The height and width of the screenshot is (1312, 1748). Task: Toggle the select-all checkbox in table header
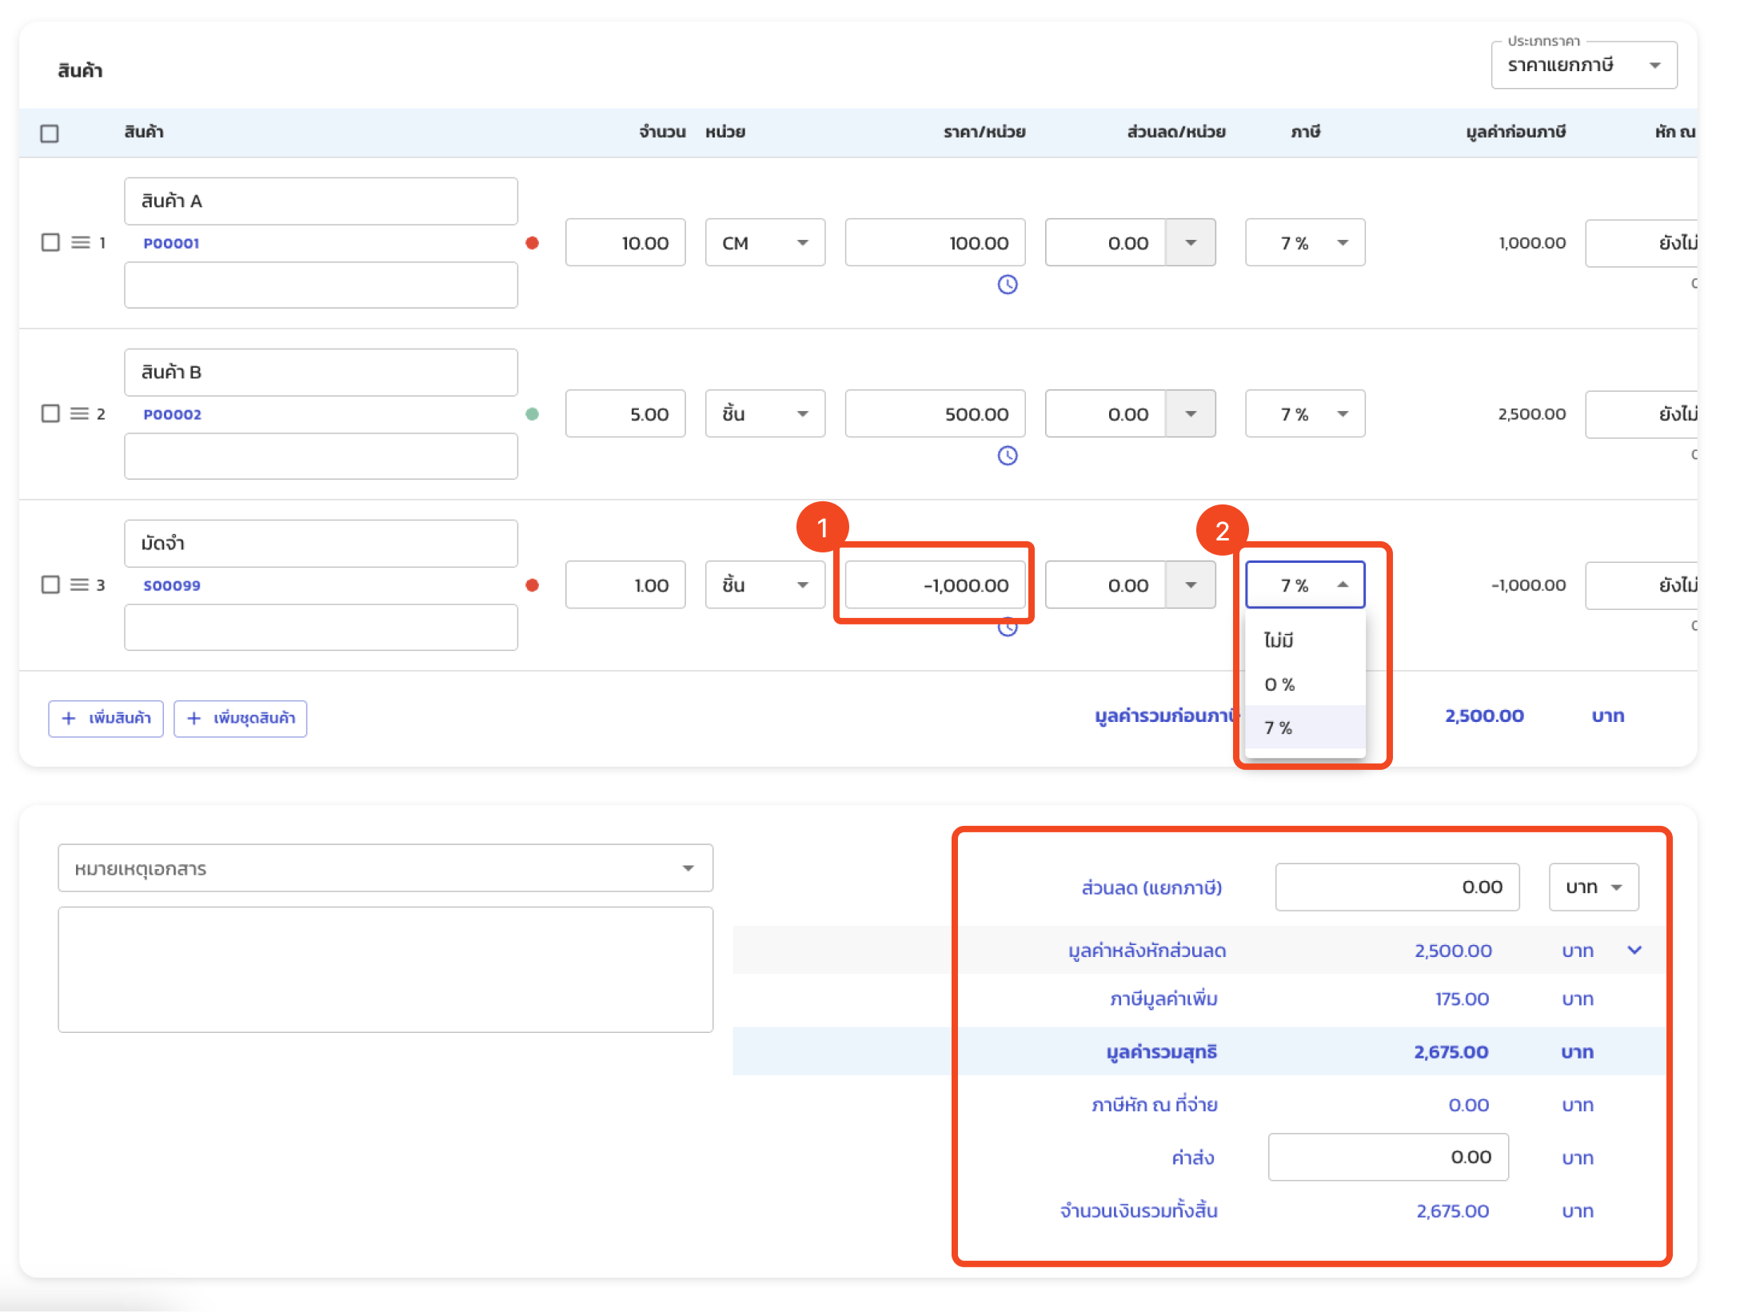pos(50,134)
